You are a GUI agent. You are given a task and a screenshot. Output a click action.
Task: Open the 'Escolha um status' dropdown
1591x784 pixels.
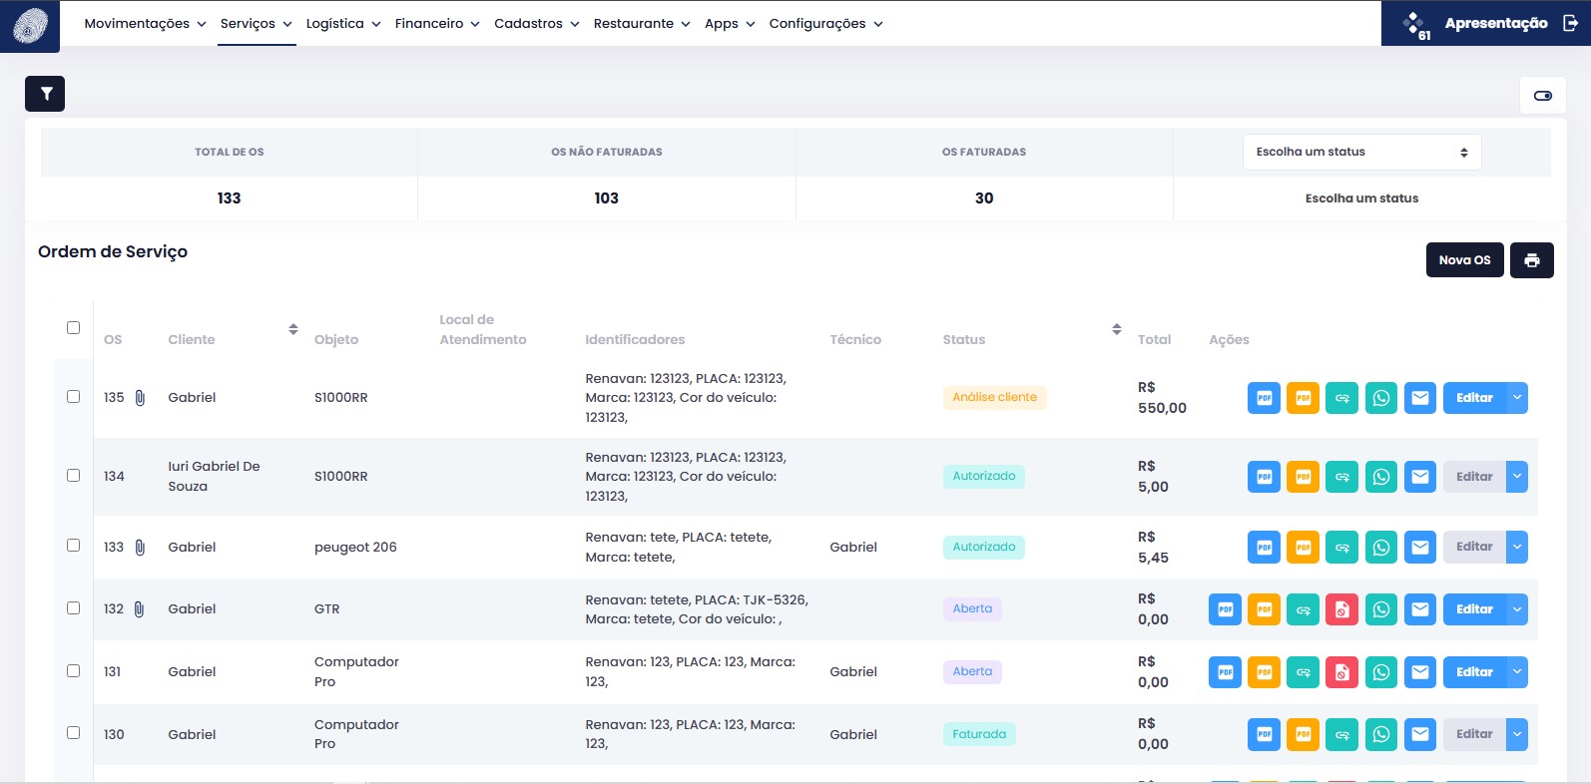[x=1361, y=152]
